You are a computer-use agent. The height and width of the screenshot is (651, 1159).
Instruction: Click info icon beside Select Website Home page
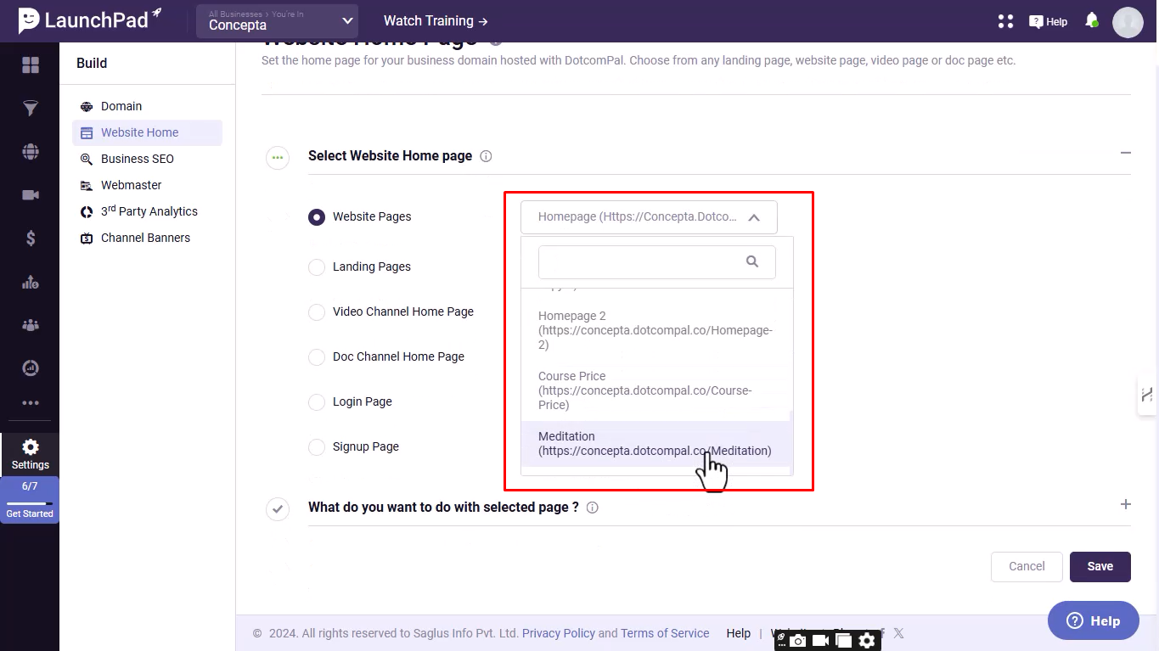(486, 156)
